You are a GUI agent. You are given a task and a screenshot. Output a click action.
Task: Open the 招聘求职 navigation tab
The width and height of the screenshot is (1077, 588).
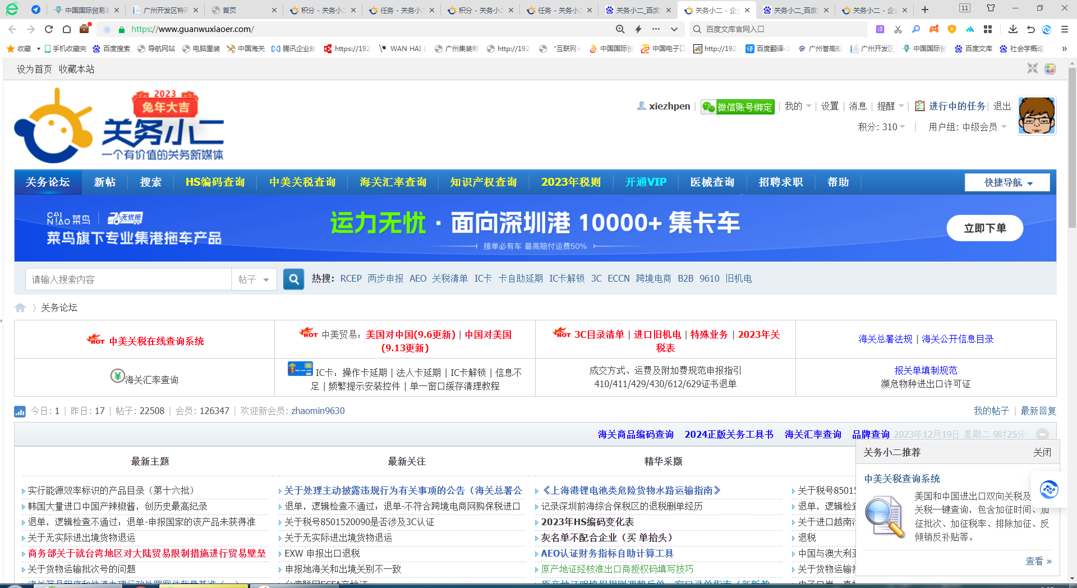click(x=781, y=182)
